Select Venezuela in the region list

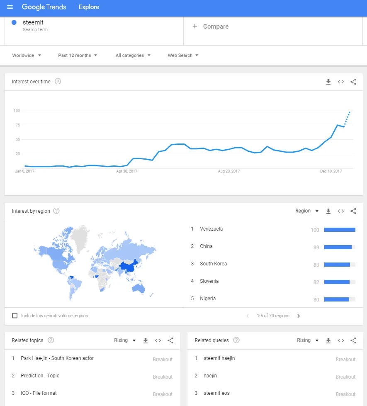(211, 229)
